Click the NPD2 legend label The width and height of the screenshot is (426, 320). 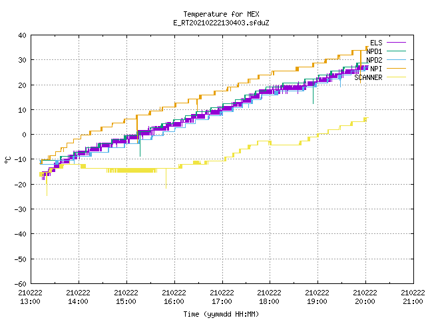374,60
